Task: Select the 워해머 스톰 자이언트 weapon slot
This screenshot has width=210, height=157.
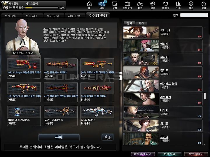Action: click(24, 116)
